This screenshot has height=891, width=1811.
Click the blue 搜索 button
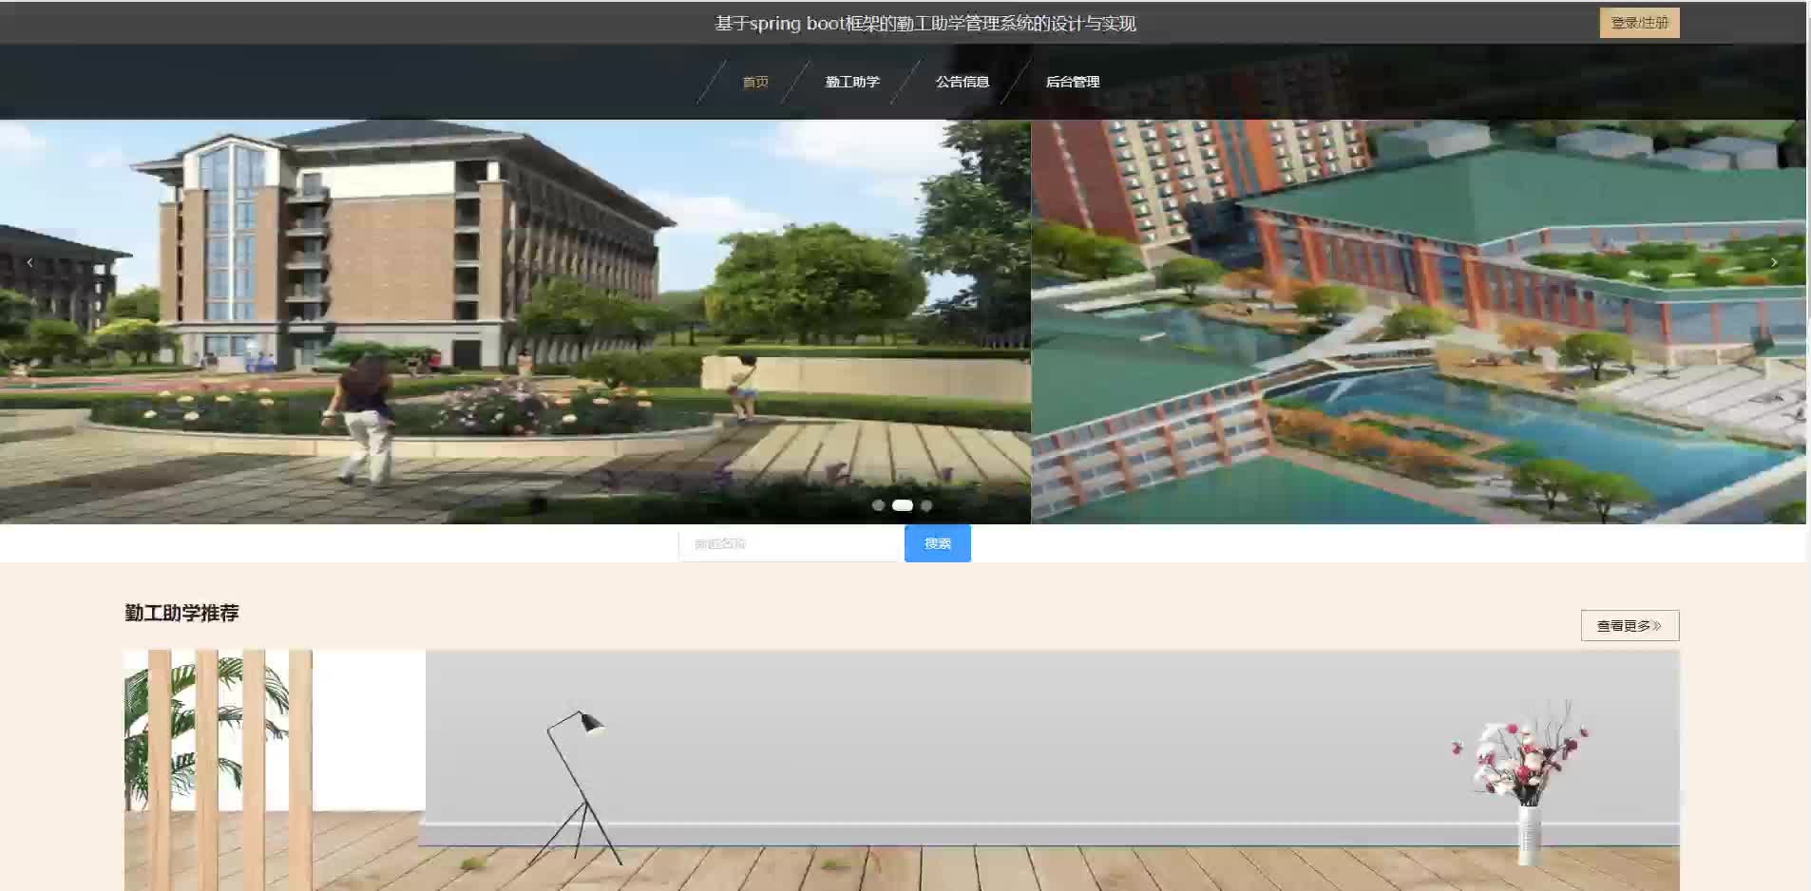[x=937, y=543]
